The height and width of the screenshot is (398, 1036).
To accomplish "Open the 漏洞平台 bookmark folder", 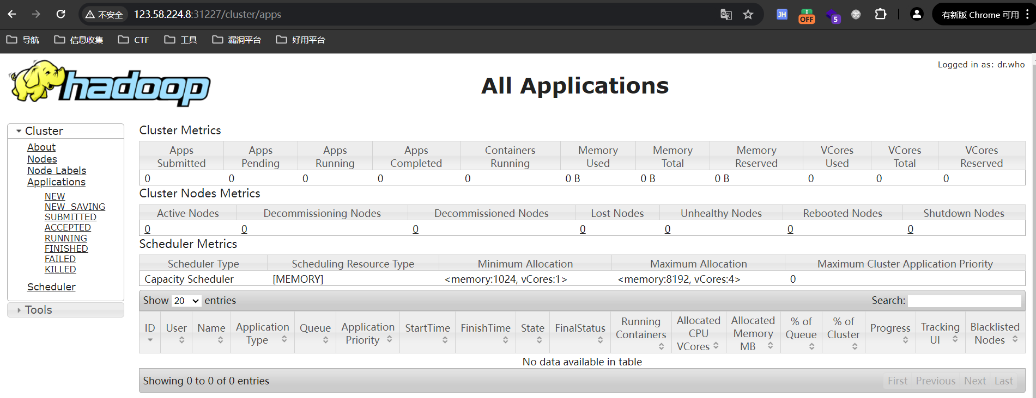I will coord(237,40).
